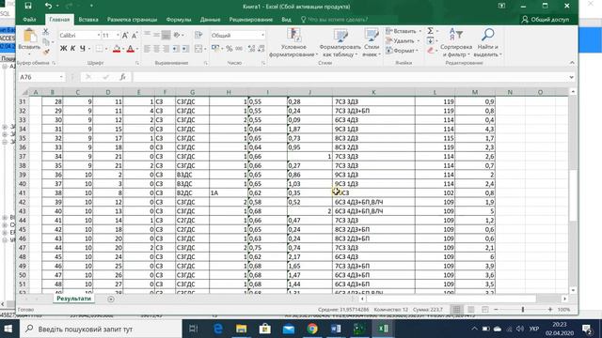This screenshot has width=602, height=338.
Task: Open the Calibri font name dropdown
Action: tap(98, 36)
